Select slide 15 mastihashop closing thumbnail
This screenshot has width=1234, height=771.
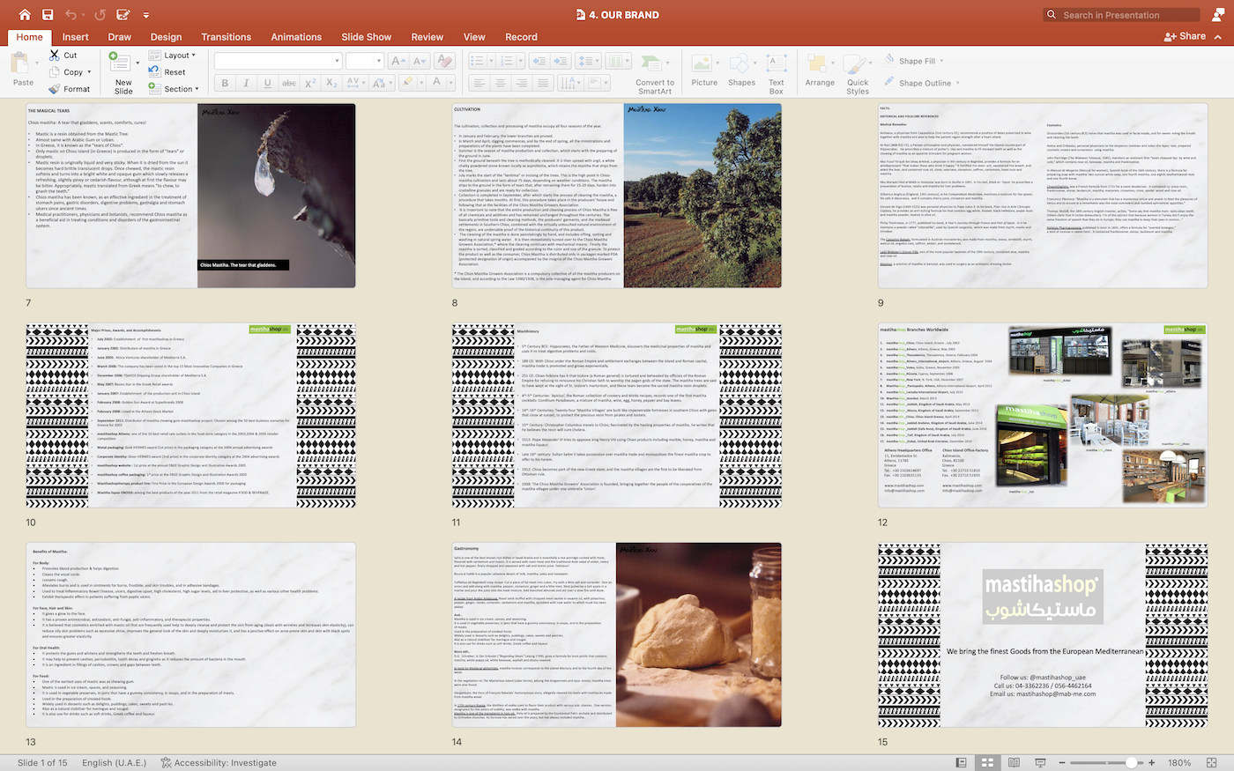(x=1043, y=634)
